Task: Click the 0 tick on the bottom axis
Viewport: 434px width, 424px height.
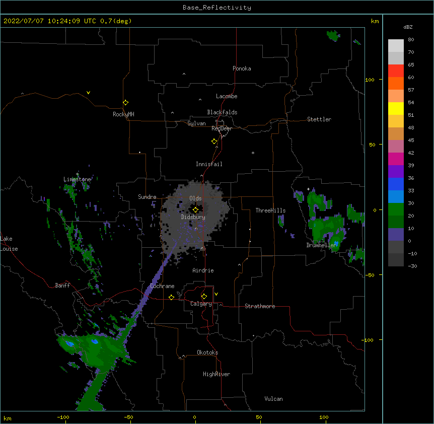Action: coord(194,417)
